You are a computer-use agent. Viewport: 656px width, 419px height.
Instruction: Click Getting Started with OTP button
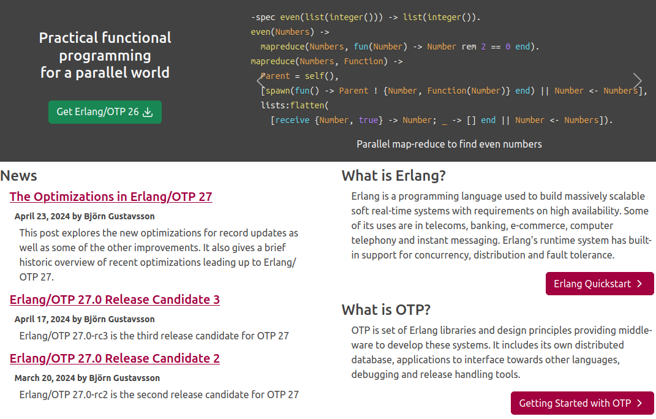[x=582, y=403]
